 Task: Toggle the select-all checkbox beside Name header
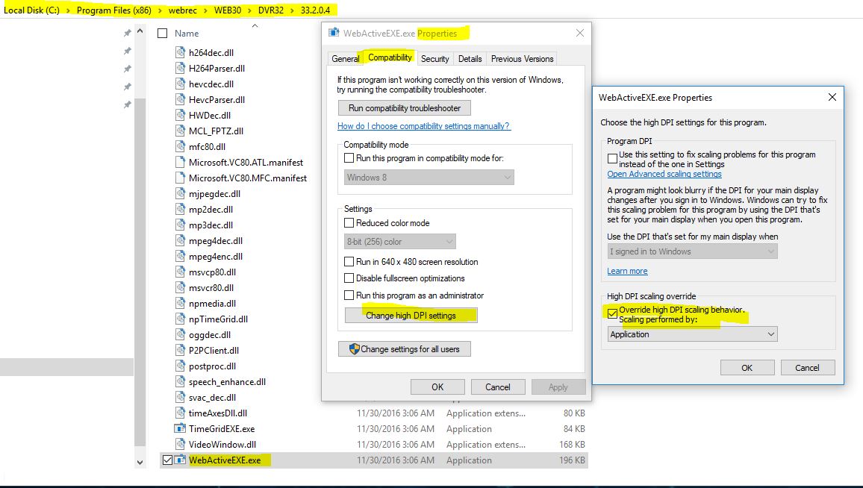click(162, 33)
